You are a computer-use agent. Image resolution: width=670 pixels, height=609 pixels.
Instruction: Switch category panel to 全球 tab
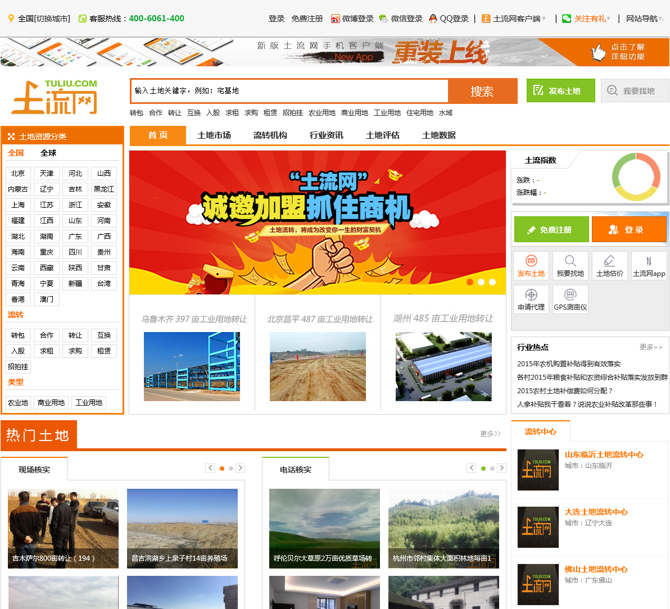click(48, 153)
